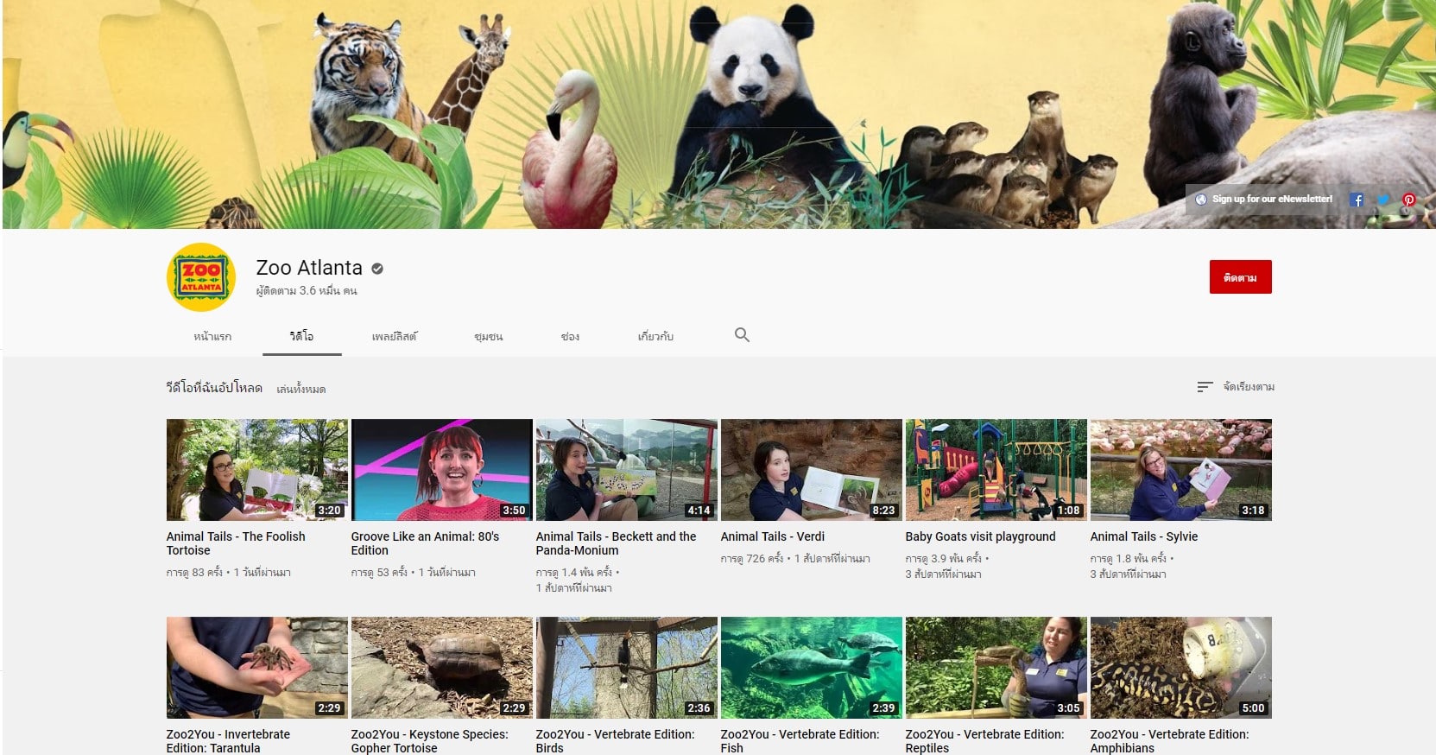The width and height of the screenshot is (1436, 755).
Task: Open the Foolish Tortoise video thumbnail
Action: click(257, 470)
